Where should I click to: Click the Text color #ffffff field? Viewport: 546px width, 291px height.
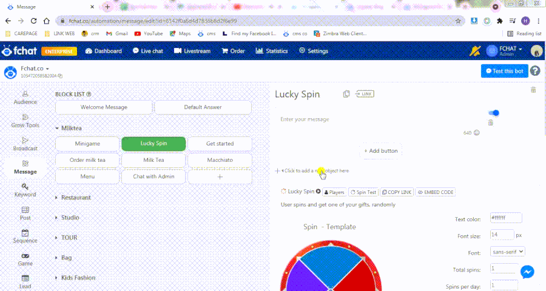(x=506, y=218)
